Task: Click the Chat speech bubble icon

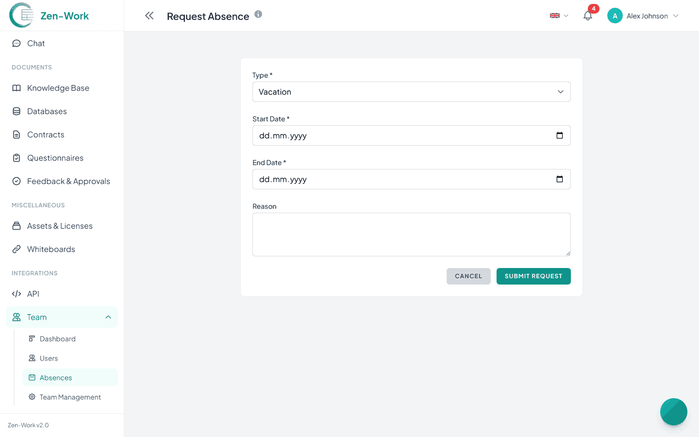Action: point(17,43)
